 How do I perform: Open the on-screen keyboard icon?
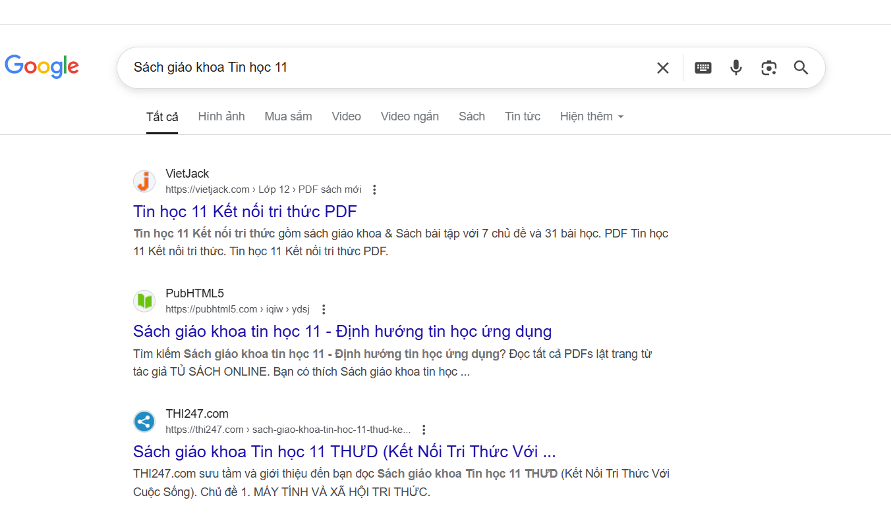(703, 68)
